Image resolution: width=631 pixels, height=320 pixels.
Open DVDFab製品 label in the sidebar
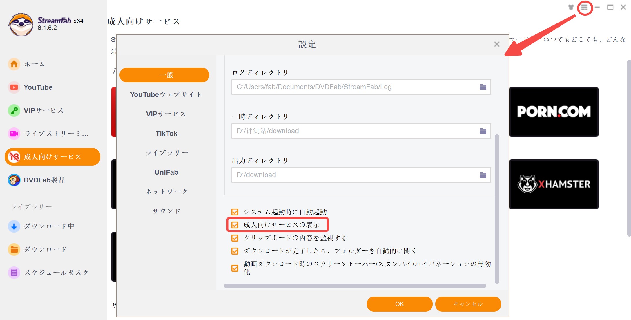point(44,180)
